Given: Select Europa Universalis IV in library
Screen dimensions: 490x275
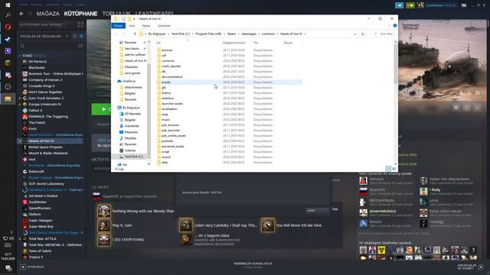Looking at the screenshot, I should click(44, 104).
